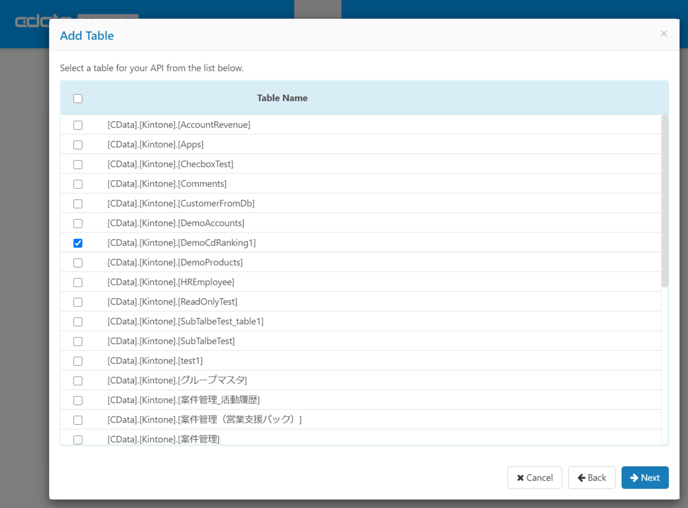Screen dimensions: 688x508
Task: Click [CData].[Kintone].[SubTalbeTest_table1] row text
Action: 186,321
